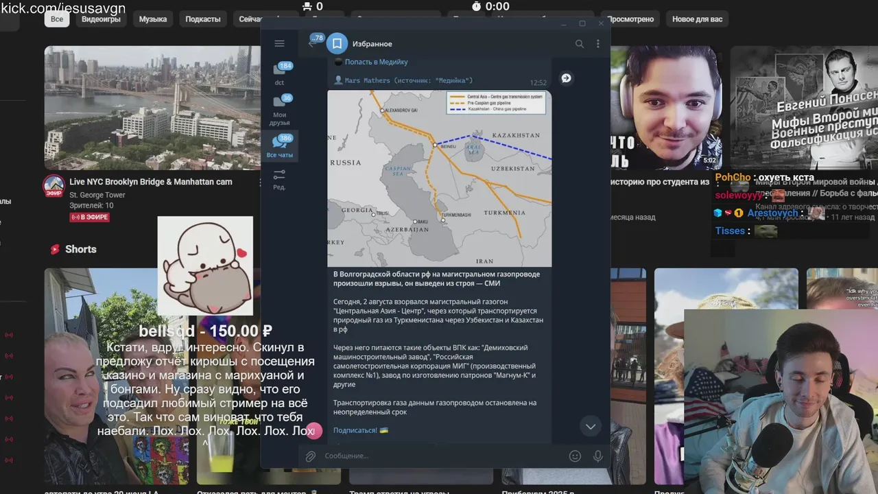Open the dct chat folder
The height and width of the screenshot is (494, 878).
click(279, 73)
